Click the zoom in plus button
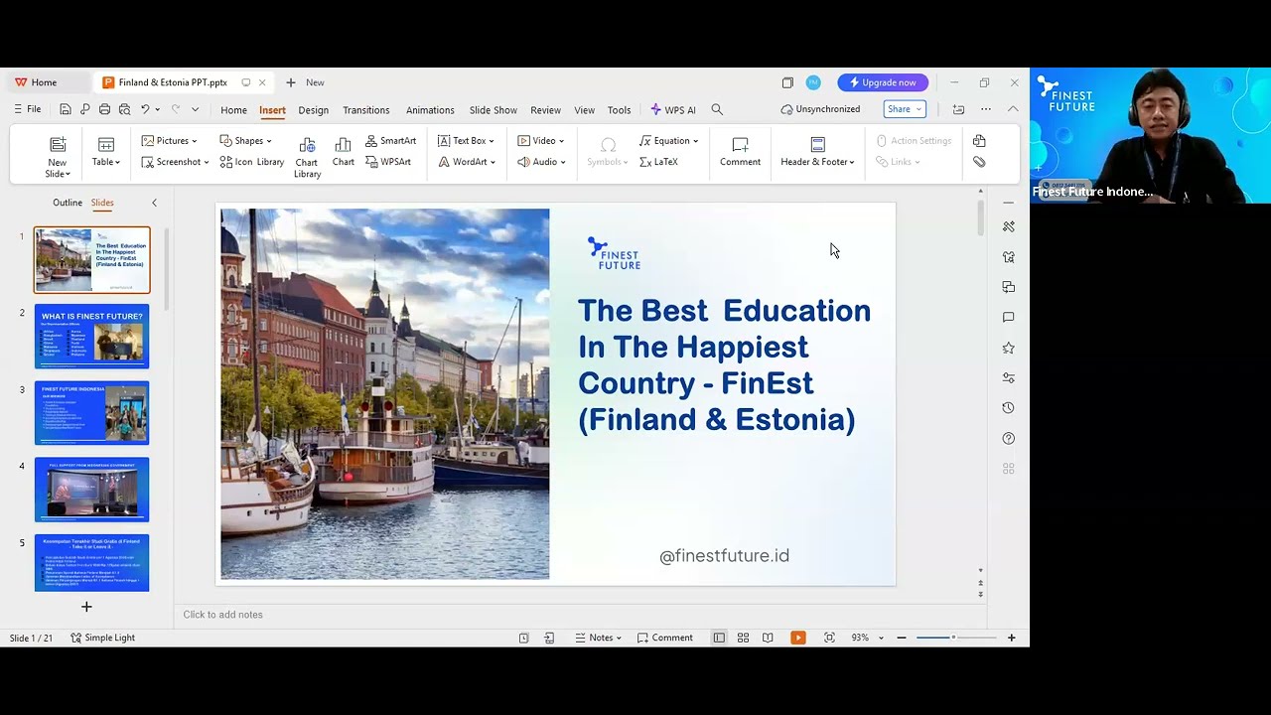The height and width of the screenshot is (715, 1271). [1011, 638]
